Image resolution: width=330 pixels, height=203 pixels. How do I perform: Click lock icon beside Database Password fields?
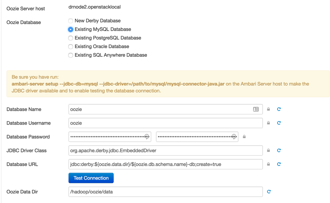coord(244,137)
